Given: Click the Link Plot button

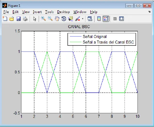Looking at the screenshot, I should [x=90, y=19].
